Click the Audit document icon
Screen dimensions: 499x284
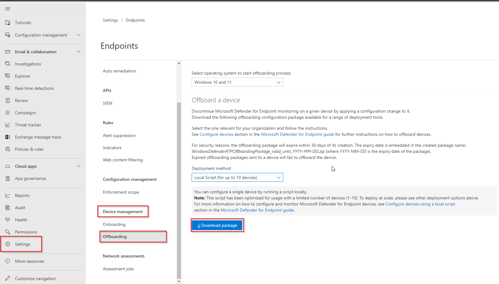pos(8,208)
